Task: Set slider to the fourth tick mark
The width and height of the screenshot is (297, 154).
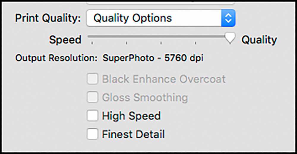Action: click(195, 43)
